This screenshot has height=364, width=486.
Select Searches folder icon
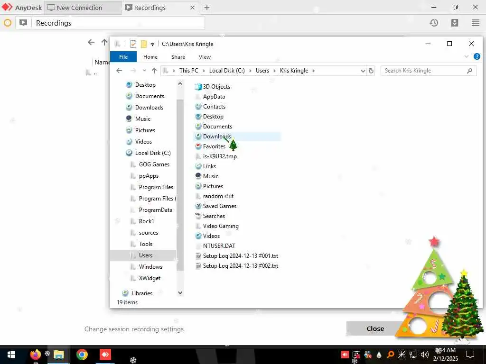click(198, 216)
